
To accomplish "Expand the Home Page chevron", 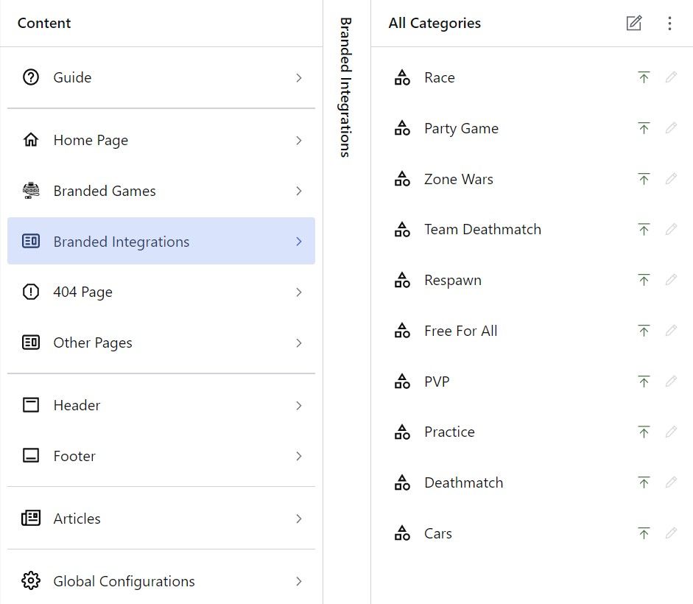I will coord(299,140).
